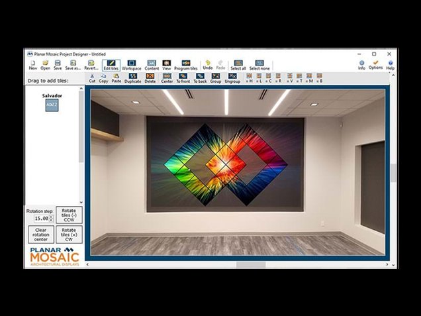Click the tile list scroll up arrow
This screenshot has width=421, height=316.
[x=81, y=88]
